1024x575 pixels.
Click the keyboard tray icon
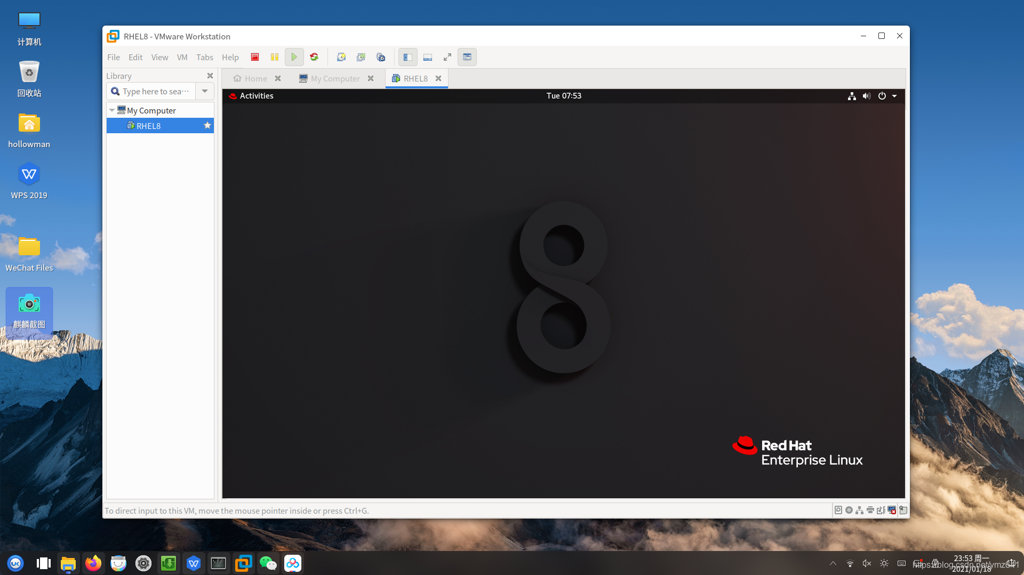901,563
